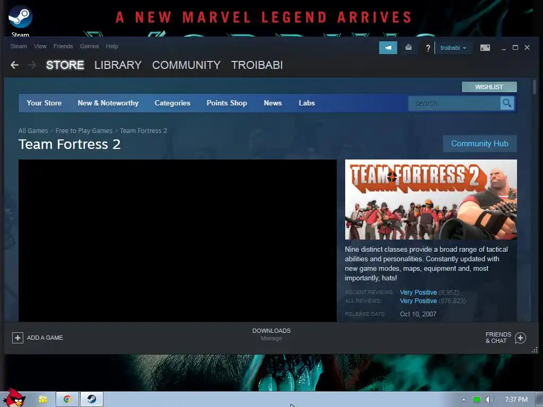This screenshot has width=543, height=407.
Task: Open the Community Hub button
Action: pos(479,144)
